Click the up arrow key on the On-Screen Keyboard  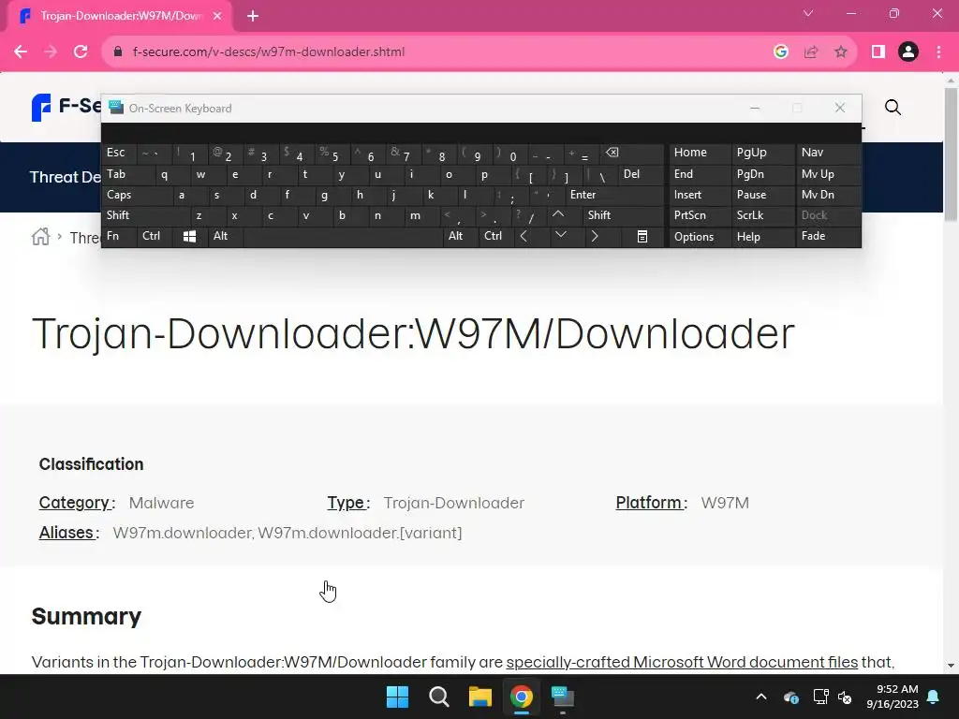point(558,214)
